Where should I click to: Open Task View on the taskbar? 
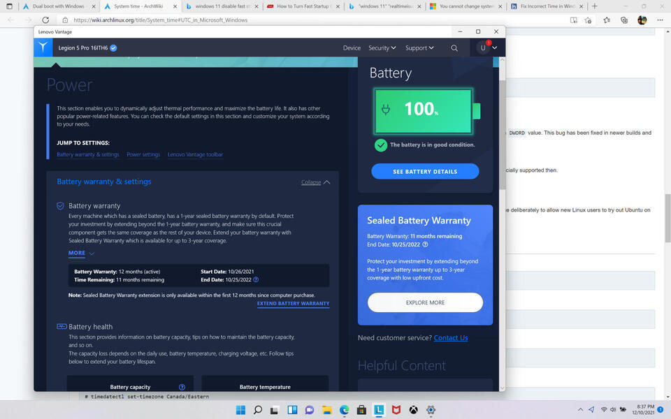pos(275,410)
